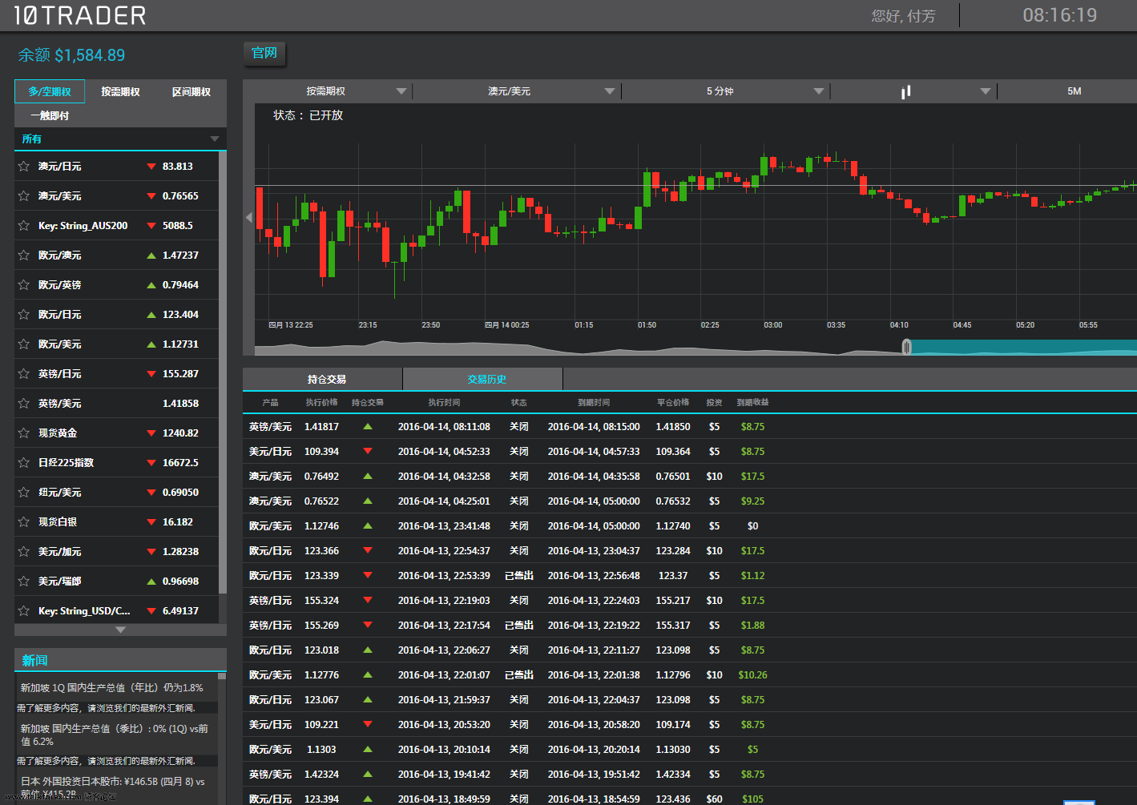The image size is (1137, 805).
Task: Select the 5M chart interval
Action: 1074,91
